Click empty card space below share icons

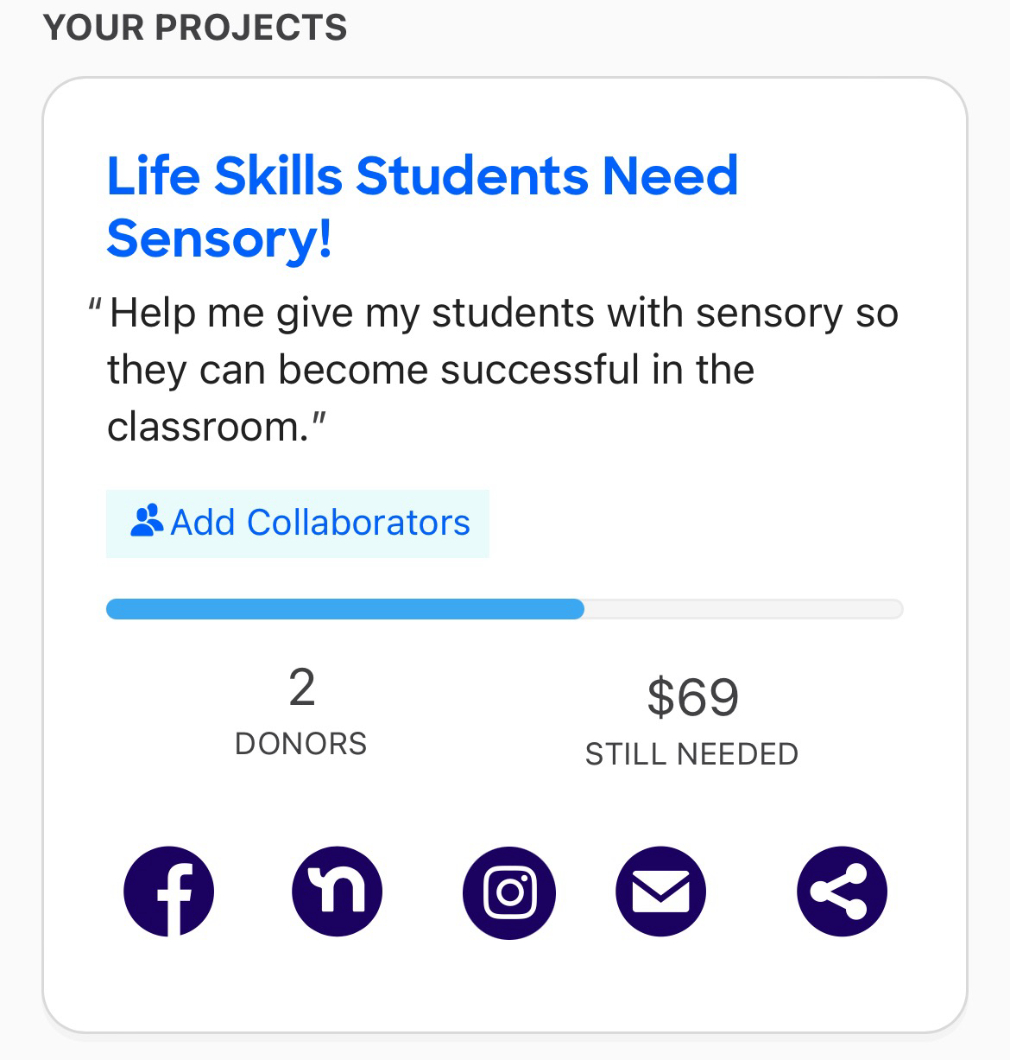click(x=505, y=985)
